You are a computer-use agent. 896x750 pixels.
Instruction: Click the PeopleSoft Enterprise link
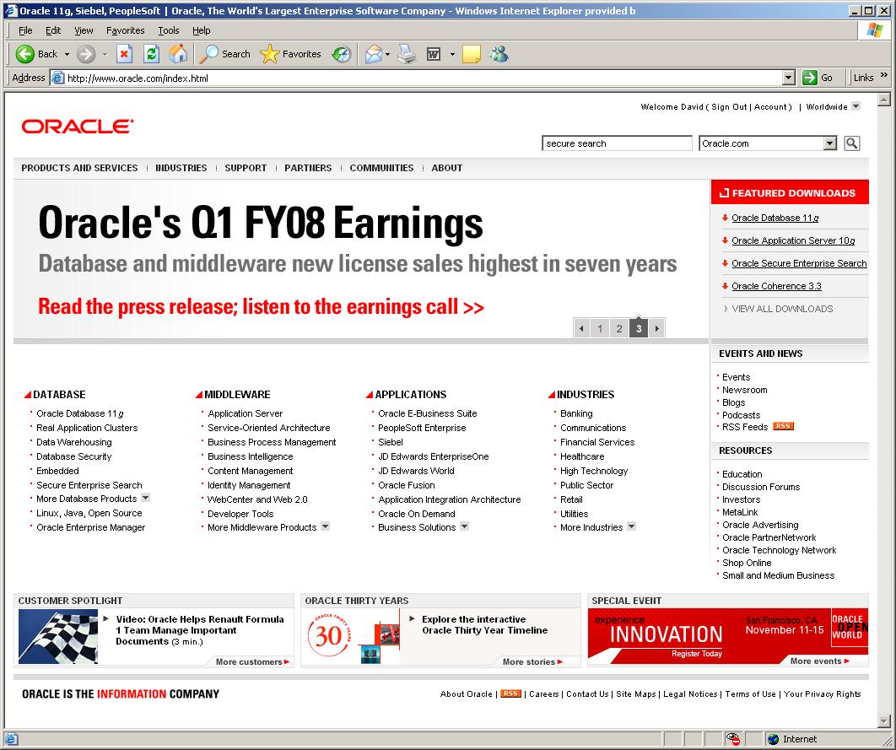click(x=422, y=428)
